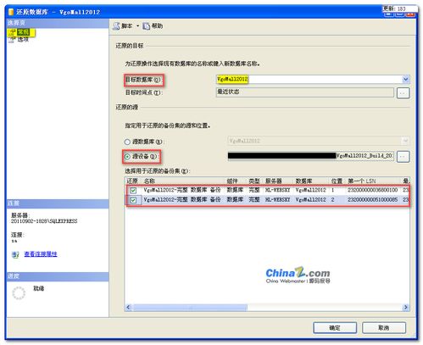Viewport: 423px width, 345px height.
Task: Click the Script (脚本) toolbar icon
Action: pyautogui.click(x=116, y=26)
